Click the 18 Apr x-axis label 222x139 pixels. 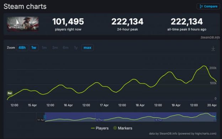140,105
